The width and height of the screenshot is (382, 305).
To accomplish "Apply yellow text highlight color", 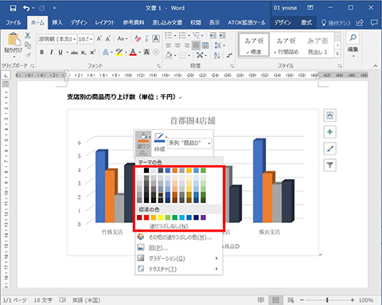I will (x=119, y=53).
